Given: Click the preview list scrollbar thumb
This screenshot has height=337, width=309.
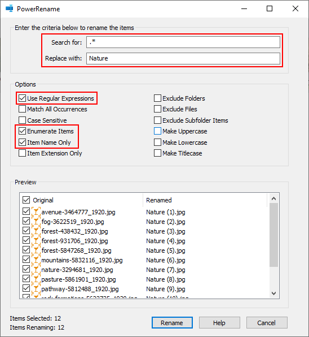Looking at the screenshot, I should point(273,235).
